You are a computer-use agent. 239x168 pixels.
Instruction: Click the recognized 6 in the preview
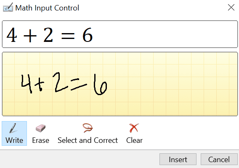[88, 35]
